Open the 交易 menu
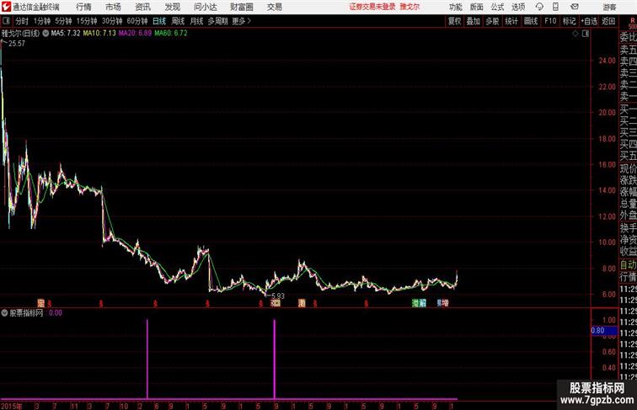This screenshot has height=410, width=637. coord(275,7)
